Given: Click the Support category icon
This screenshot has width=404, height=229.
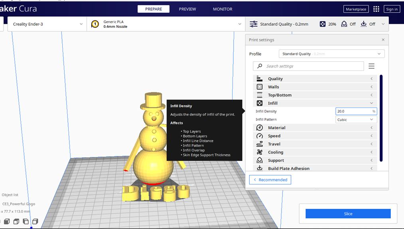Looking at the screenshot, I should [x=260, y=161].
